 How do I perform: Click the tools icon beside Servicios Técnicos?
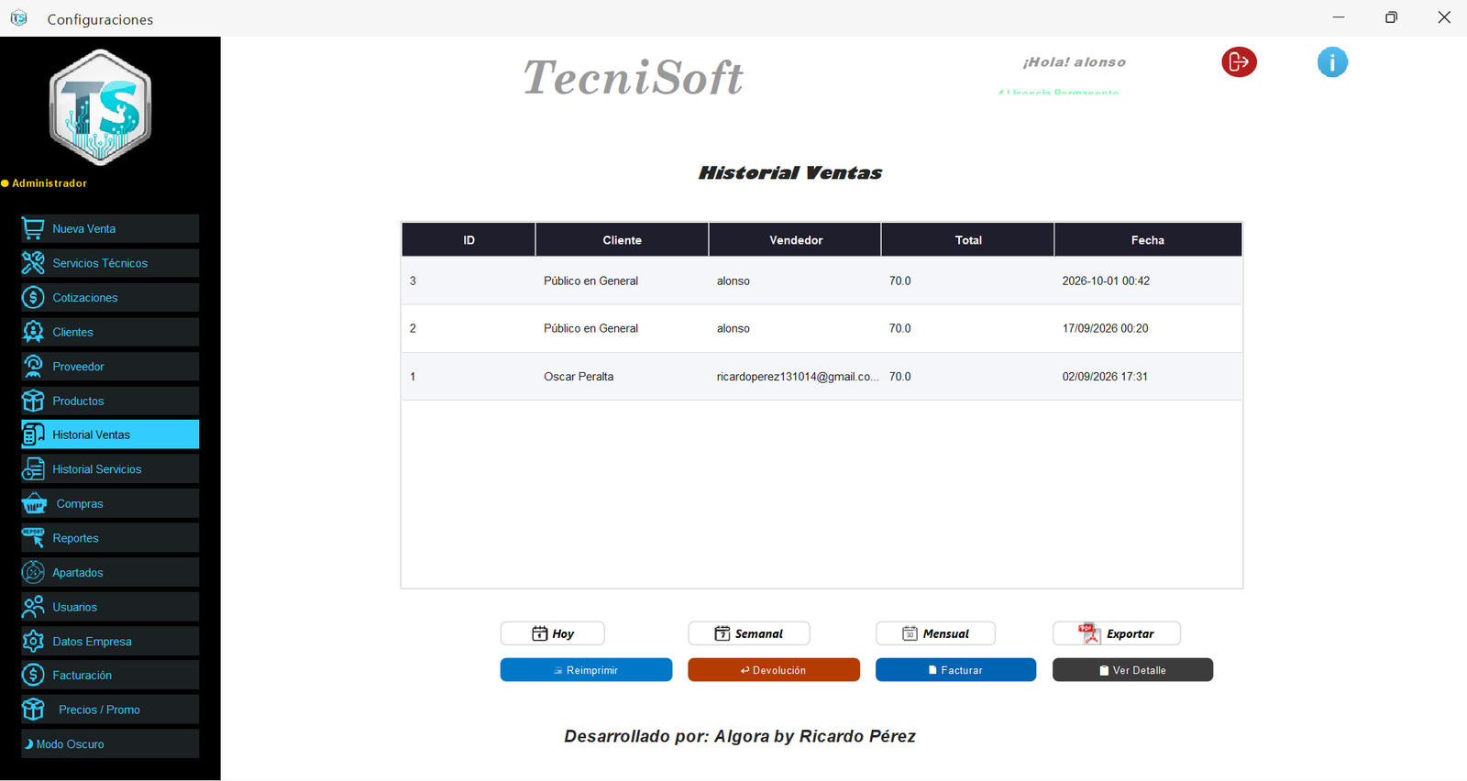coord(33,263)
